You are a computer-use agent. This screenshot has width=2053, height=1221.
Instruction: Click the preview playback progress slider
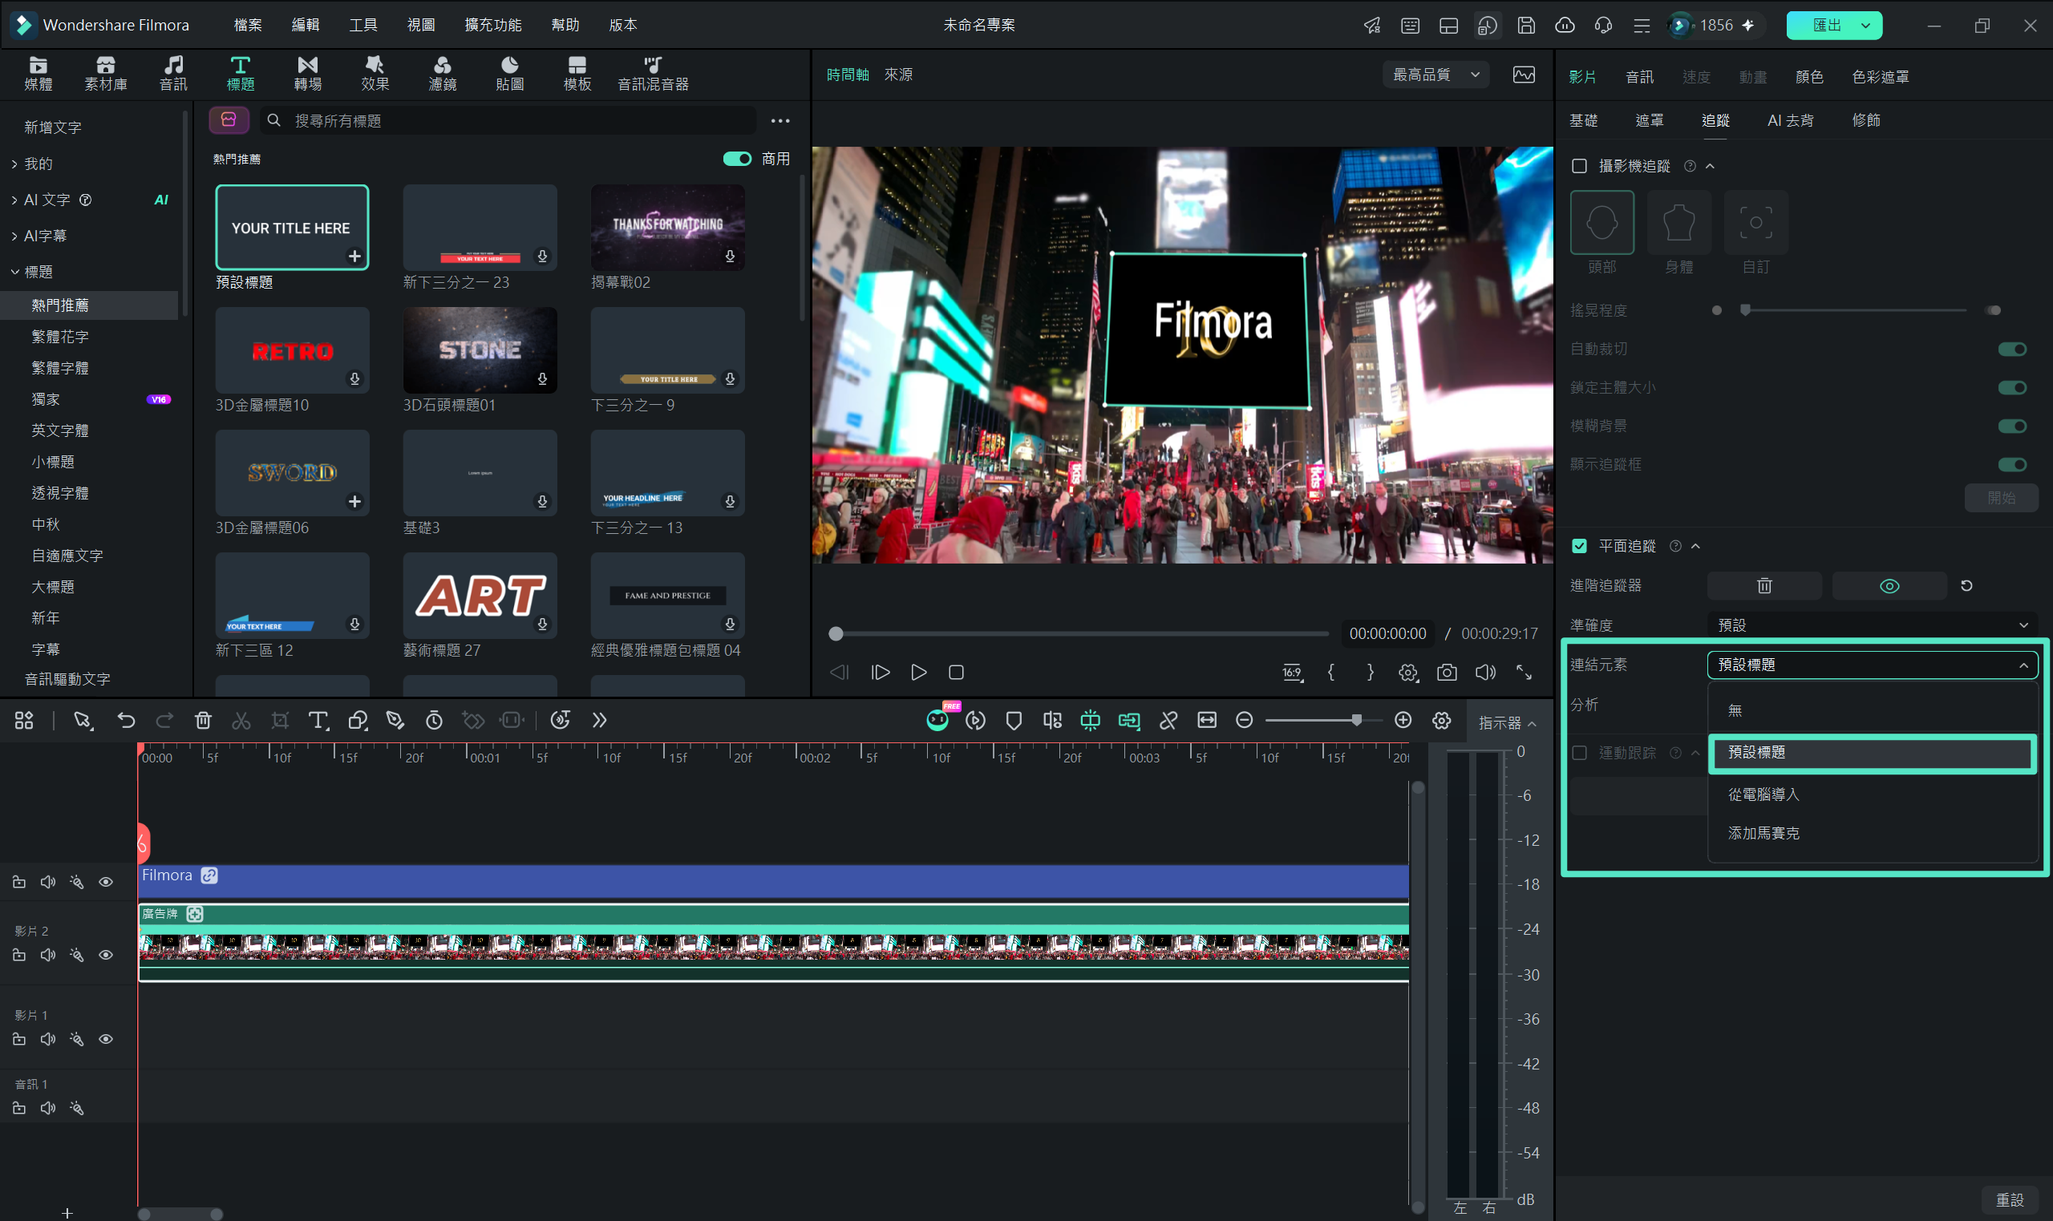click(x=1080, y=633)
